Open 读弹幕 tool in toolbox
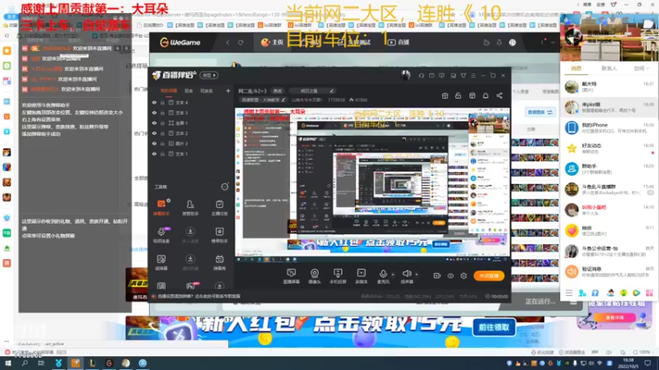 [x=161, y=262]
